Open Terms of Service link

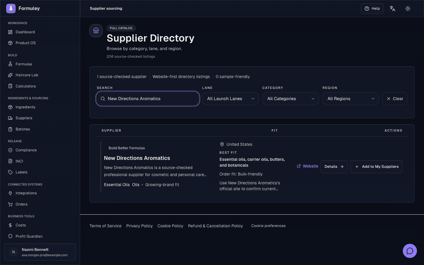pyautogui.click(x=105, y=226)
